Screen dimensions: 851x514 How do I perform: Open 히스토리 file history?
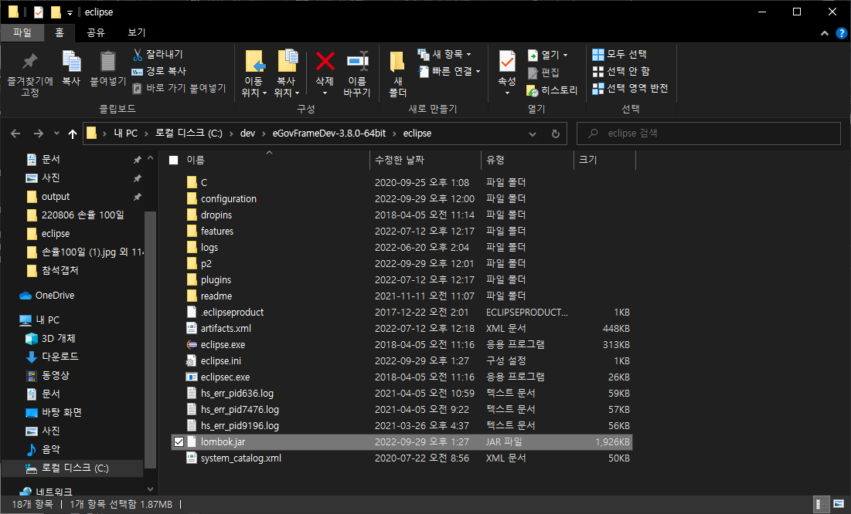(x=552, y=90)
